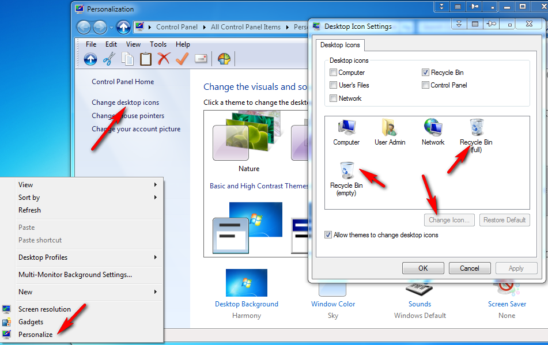548x345 pixels.
Task: Open the File menu
Action: coord(91,44)
